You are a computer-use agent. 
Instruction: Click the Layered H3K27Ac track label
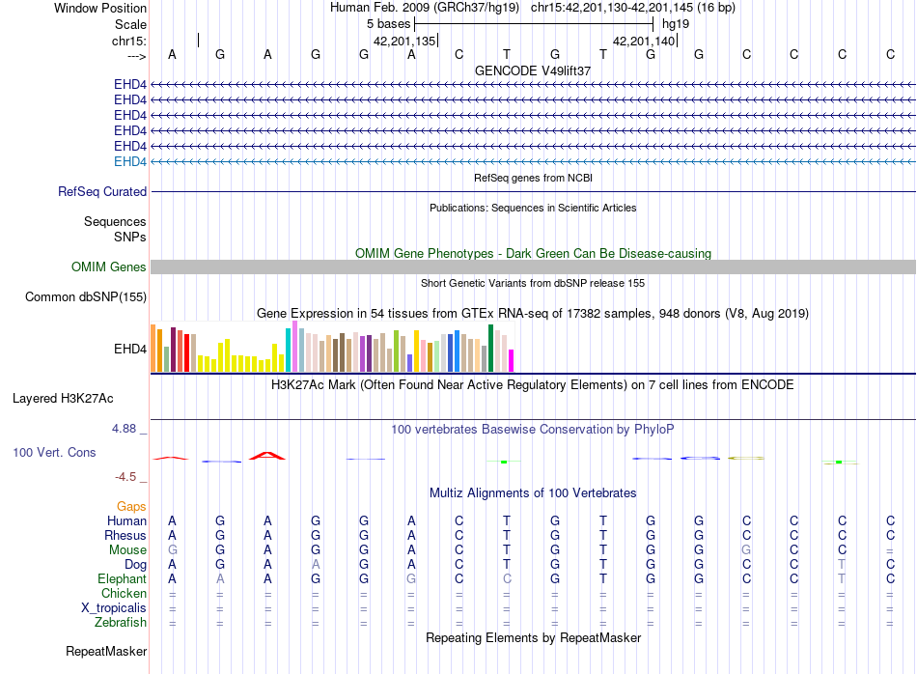pyautogui.click(x=63, y=399)
